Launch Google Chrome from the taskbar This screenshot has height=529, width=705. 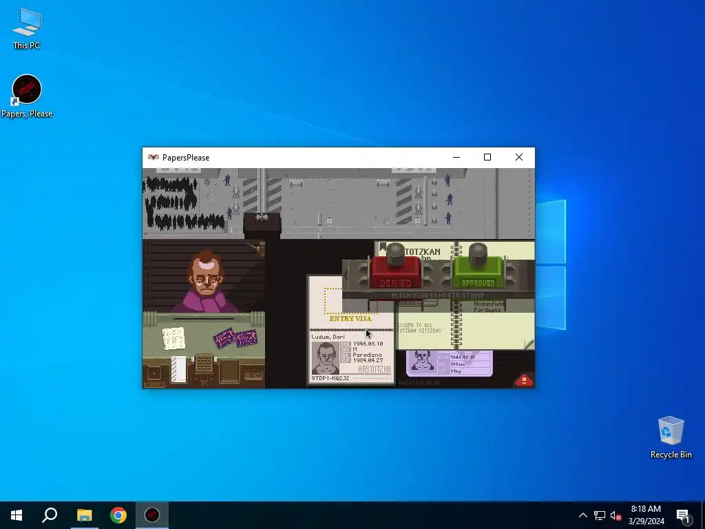coord(118,515)
